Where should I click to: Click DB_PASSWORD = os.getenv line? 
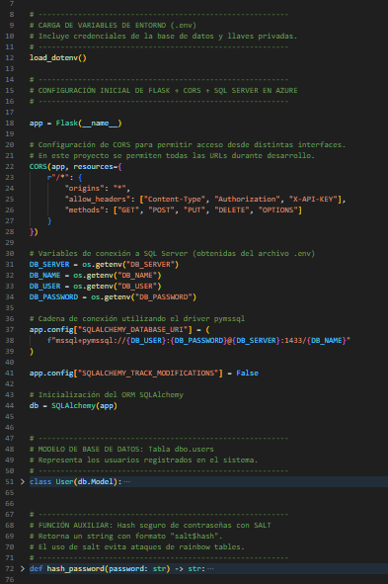point(113,296)
